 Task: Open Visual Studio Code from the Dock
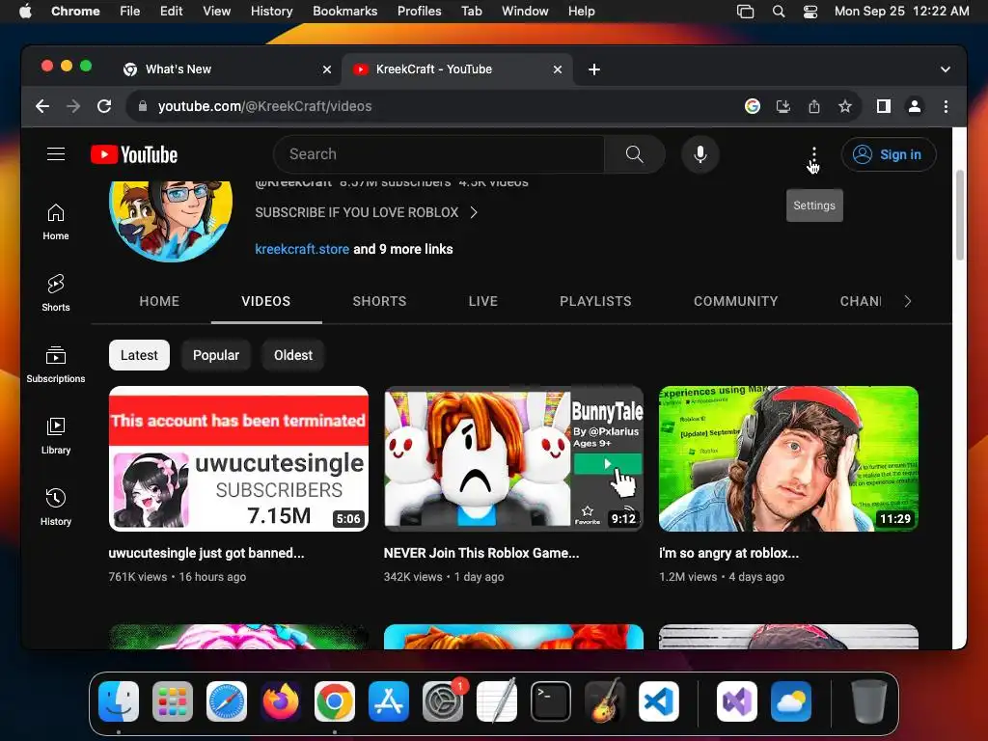(x=658, y=701)
